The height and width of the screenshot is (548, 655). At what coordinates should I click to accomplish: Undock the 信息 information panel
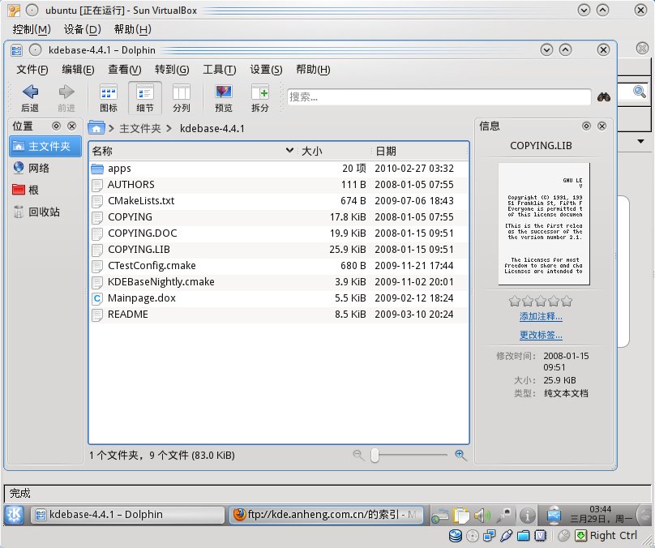pos(586,126)
